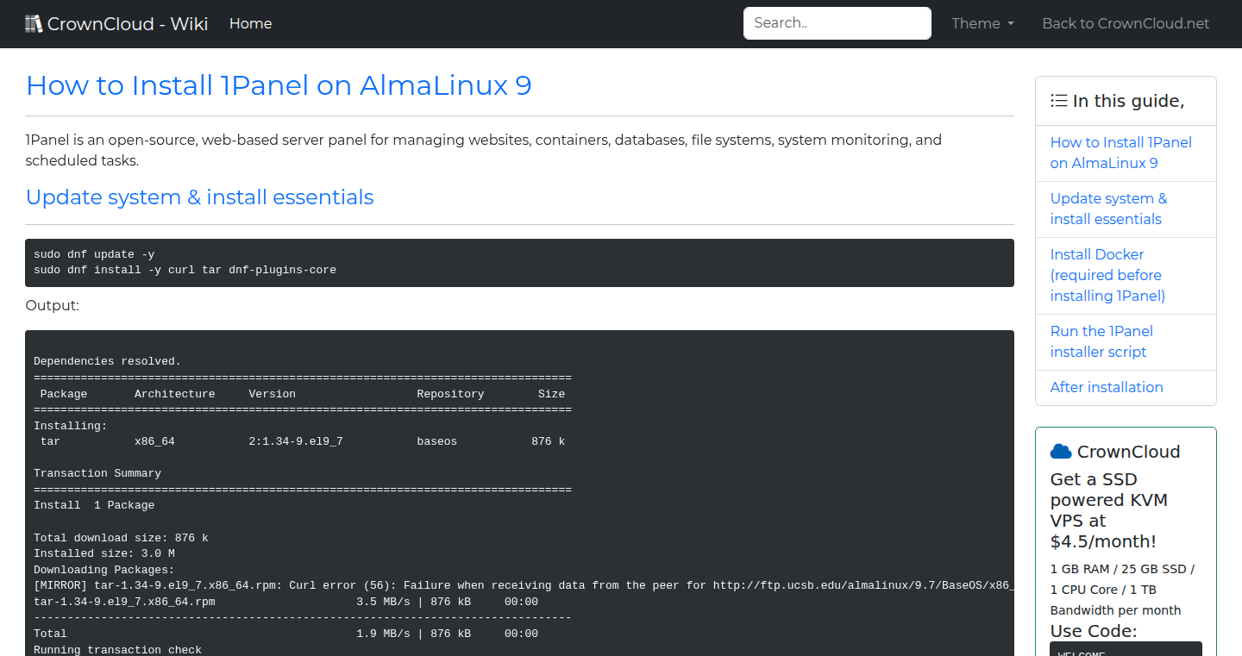Click the CrownCloud Wiki books logo icon
1242x656 pixels.
point(34,24)
